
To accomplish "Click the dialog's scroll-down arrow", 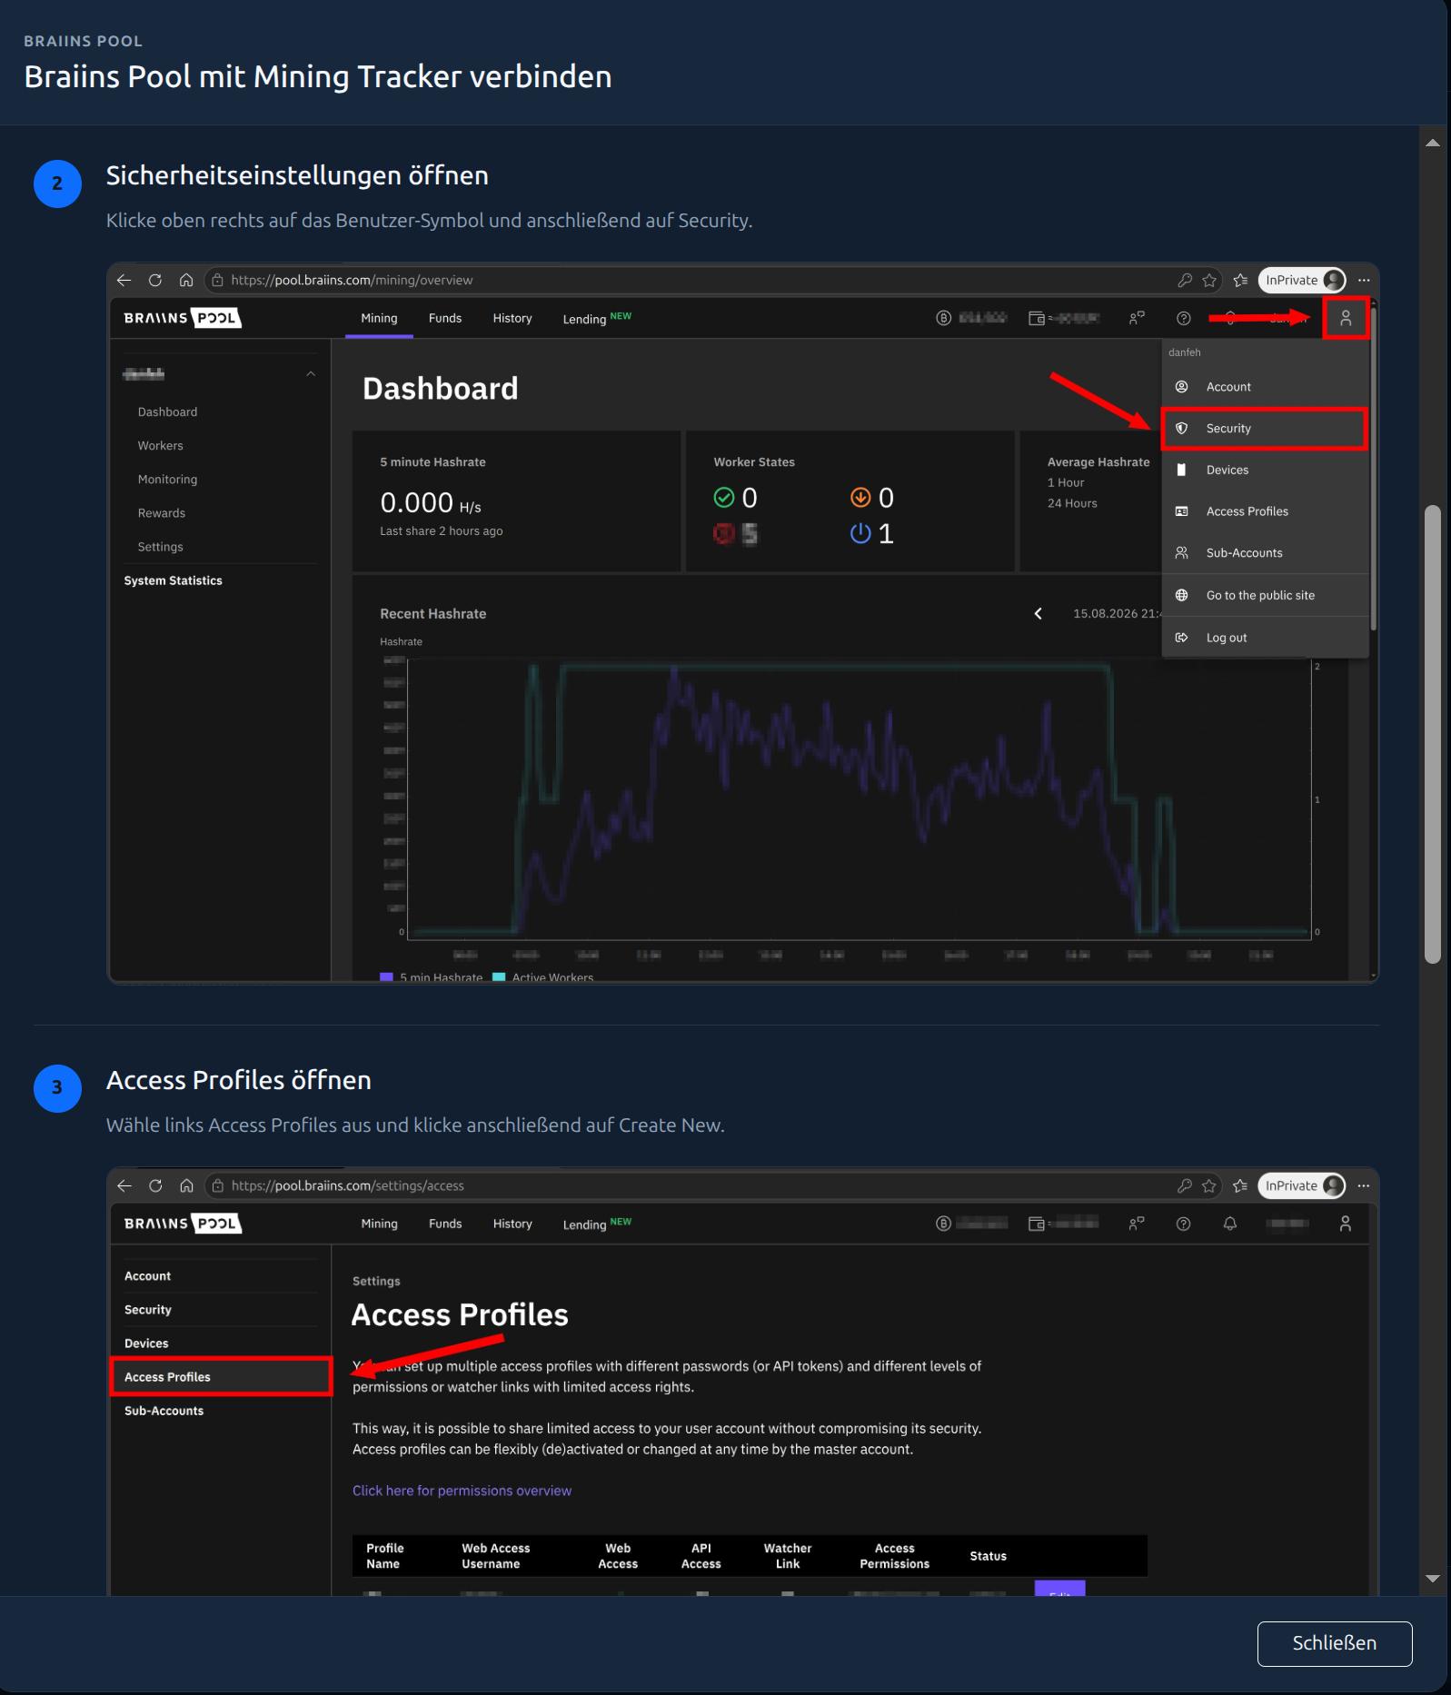I will pos(1433,1579).
